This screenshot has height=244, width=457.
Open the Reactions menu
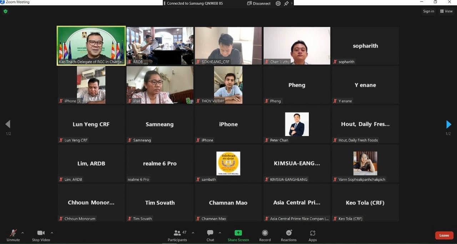click(x=288, y=235)
